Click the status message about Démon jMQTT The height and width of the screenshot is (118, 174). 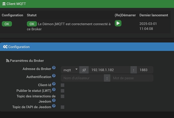[x=69, y=27]
